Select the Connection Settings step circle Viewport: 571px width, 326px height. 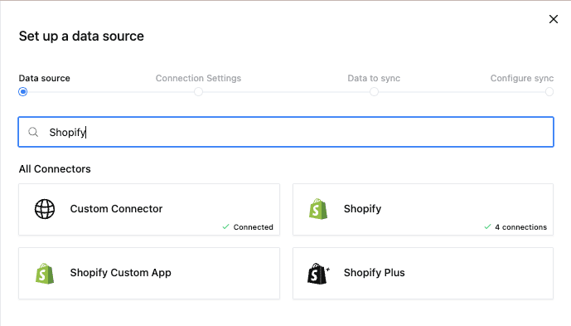198,91
